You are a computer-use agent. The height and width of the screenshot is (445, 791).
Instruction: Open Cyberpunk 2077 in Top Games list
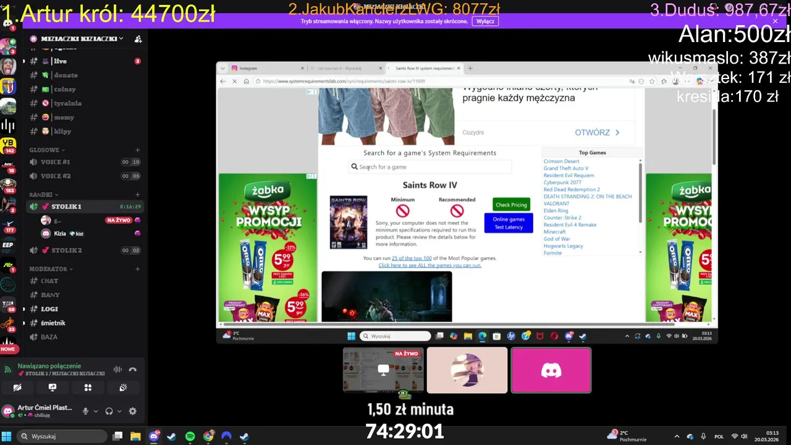click(562, 182)
